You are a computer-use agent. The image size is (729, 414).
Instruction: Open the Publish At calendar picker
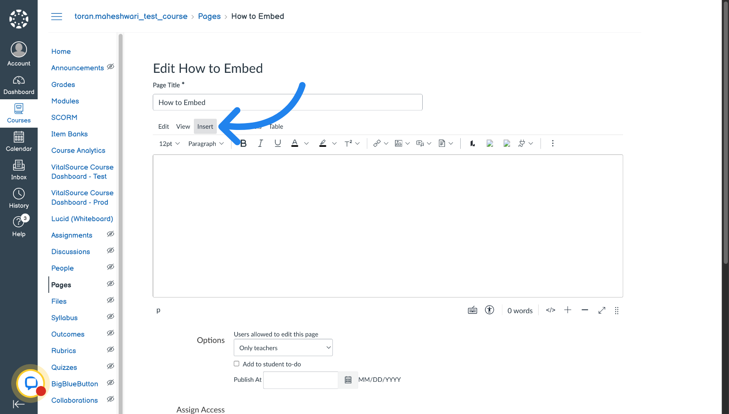pos(348,380)
